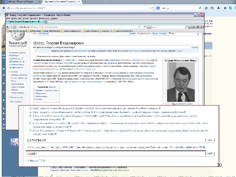Open Текущие события sidebar link
Screen dimensions: 236x177
click(16, 68)
